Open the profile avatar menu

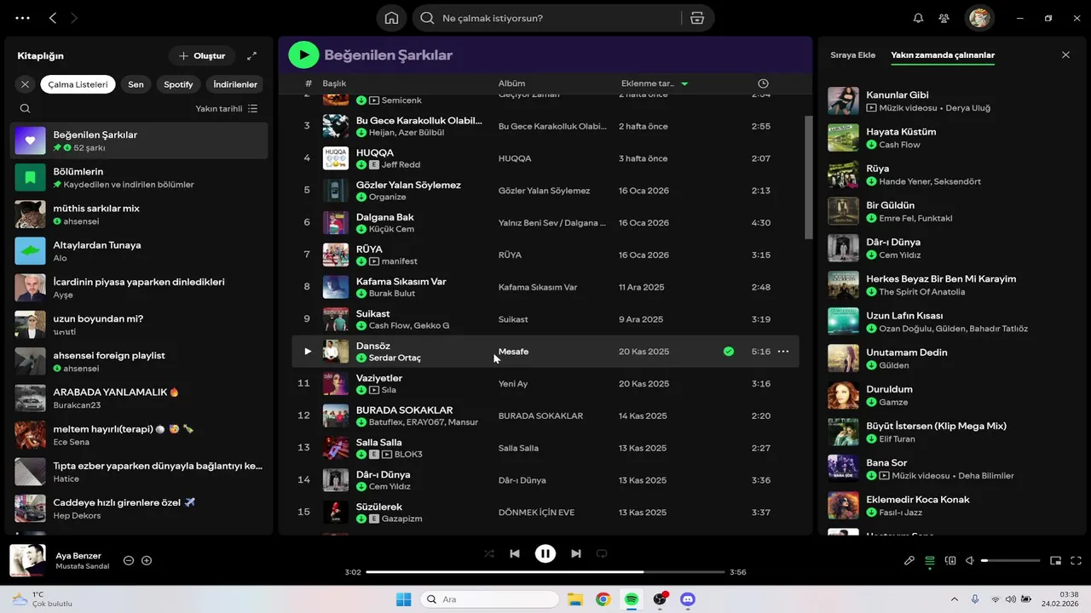pyautogui.click(x=979, y=18)
